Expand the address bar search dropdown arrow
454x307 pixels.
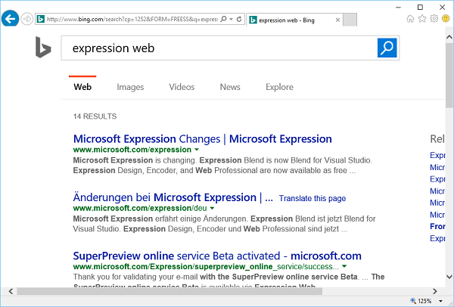tap(230, 19)
